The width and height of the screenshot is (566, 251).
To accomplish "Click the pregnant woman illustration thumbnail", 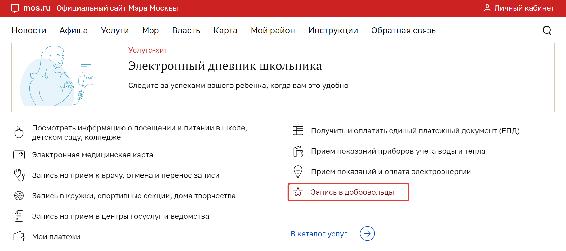I will click(x=57, y=76).
